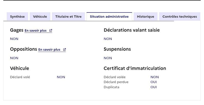Open the Synthèse tab

click(x=17, y=17)
